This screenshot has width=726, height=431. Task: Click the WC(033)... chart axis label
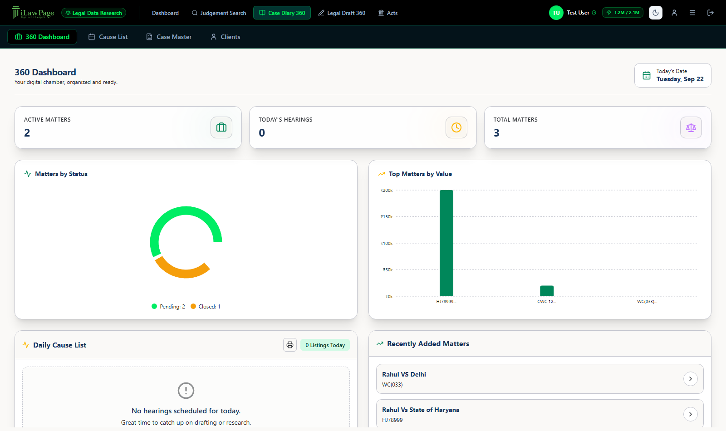[647, 302]
